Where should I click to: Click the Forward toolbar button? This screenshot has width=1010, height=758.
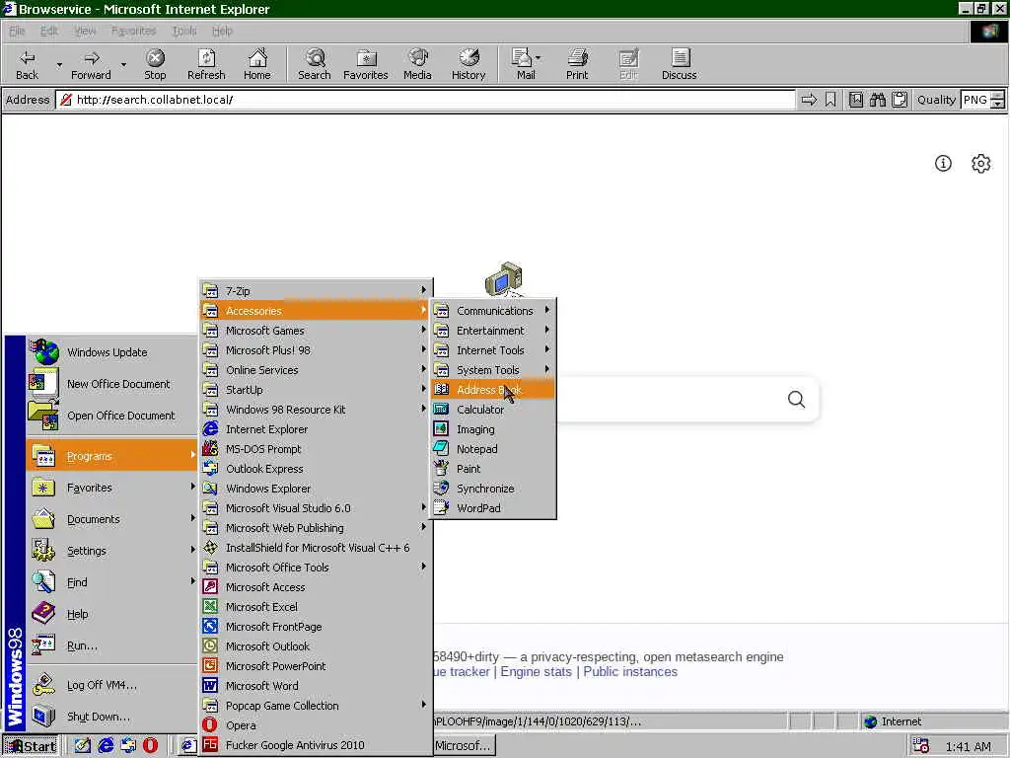91,64
